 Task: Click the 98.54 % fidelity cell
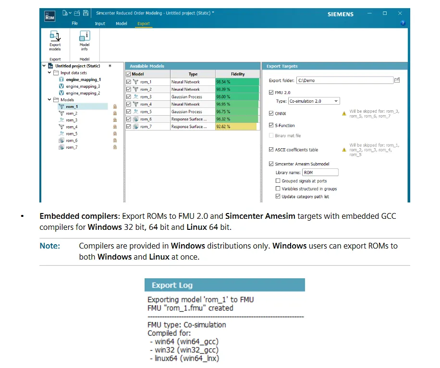pos(237,82)
